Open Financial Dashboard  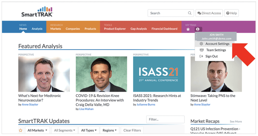pyautogui.click(x=164, y=29)
